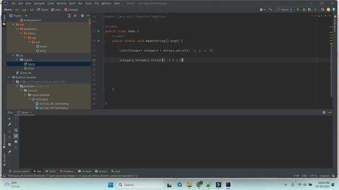Select the Demo tab in the Run panel

point(25,112)
